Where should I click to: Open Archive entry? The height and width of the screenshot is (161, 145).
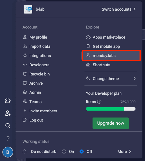36,83
